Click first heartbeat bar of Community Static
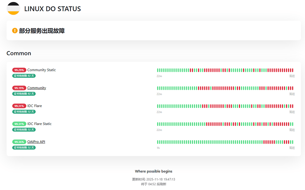The height and width of the screenshot is (190, 305). [158, 70]
